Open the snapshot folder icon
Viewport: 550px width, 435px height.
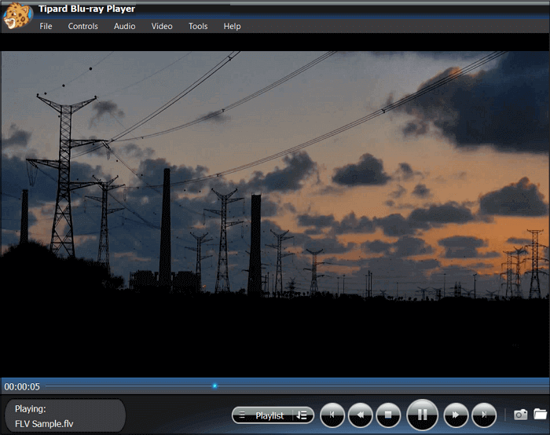click(541, 415)
